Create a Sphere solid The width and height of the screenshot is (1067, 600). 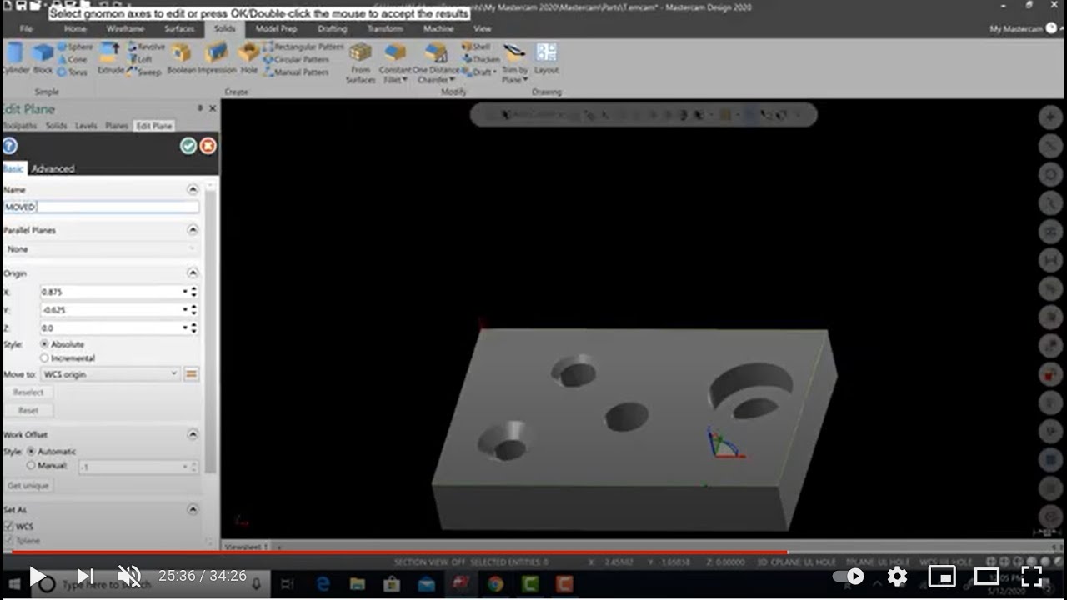click(74, 47)
